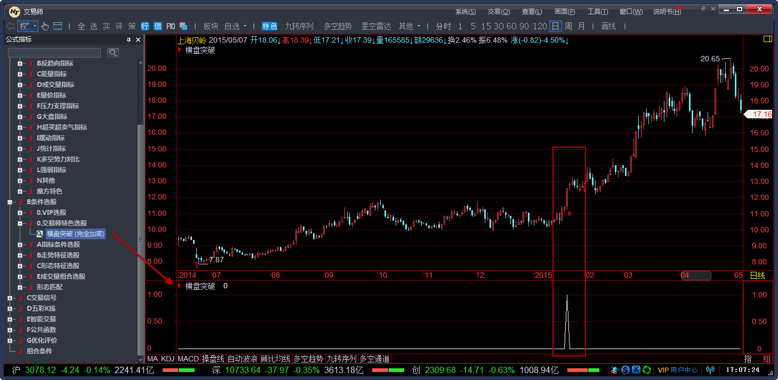
Task: Click the timeline scroll handle near 04
Action: pos(695,276)
